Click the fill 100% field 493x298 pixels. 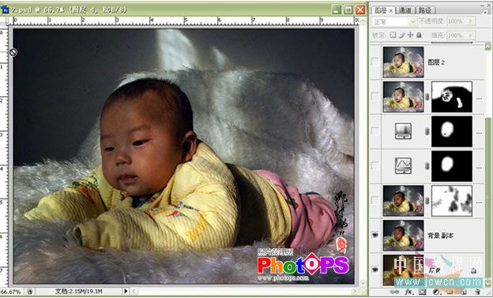(x=457, y=35)
